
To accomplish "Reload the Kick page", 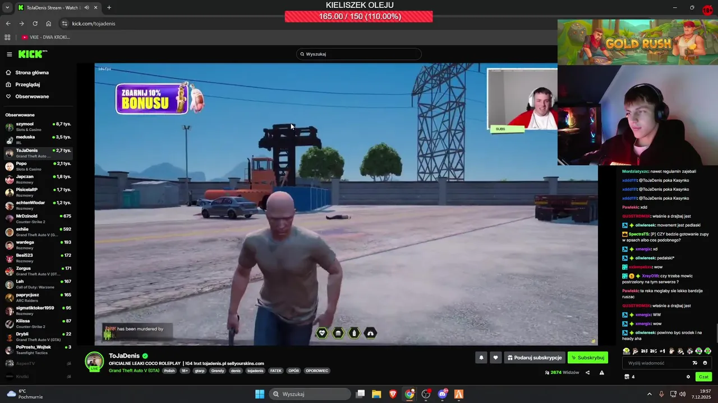I will tap(35, 24).
